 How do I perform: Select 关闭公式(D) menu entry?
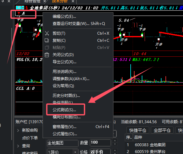click(63, 55)
